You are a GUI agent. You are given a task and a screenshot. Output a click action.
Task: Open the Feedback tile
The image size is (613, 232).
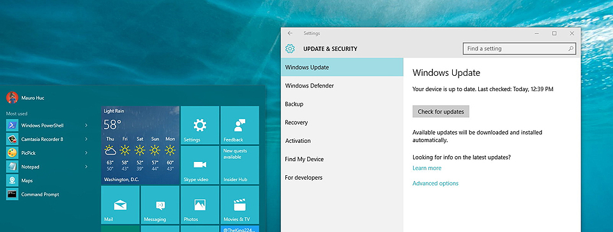(x=239, y=125)
